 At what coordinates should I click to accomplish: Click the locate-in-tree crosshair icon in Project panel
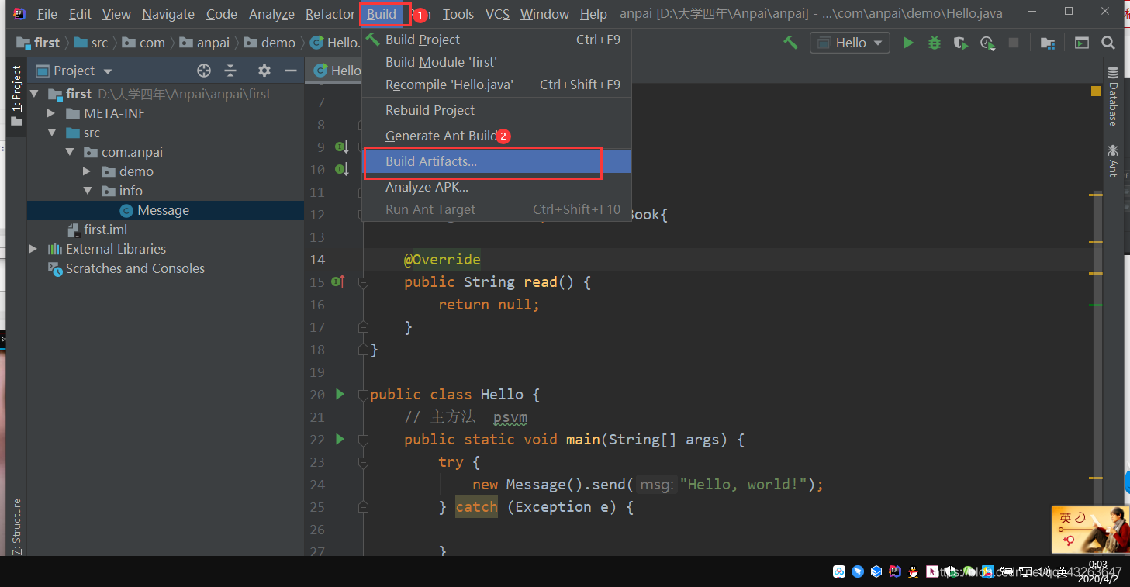click(204, 71)
